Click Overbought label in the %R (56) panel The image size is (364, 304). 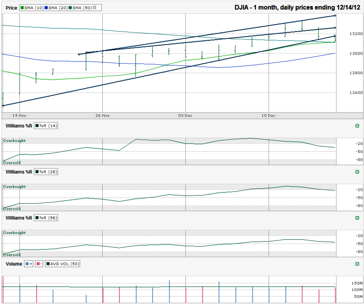[14, 233]
